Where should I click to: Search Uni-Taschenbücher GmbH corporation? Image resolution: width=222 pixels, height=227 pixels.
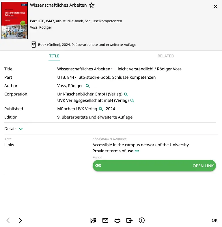126,94
